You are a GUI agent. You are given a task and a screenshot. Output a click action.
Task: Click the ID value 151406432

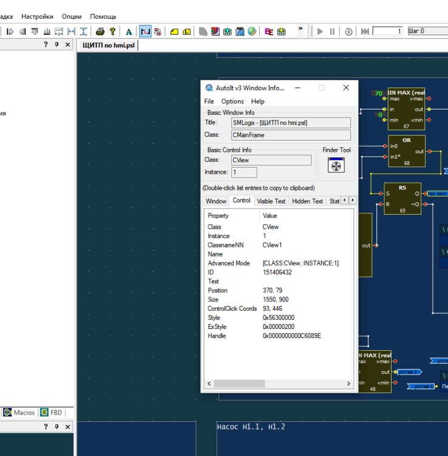[277, 272]
